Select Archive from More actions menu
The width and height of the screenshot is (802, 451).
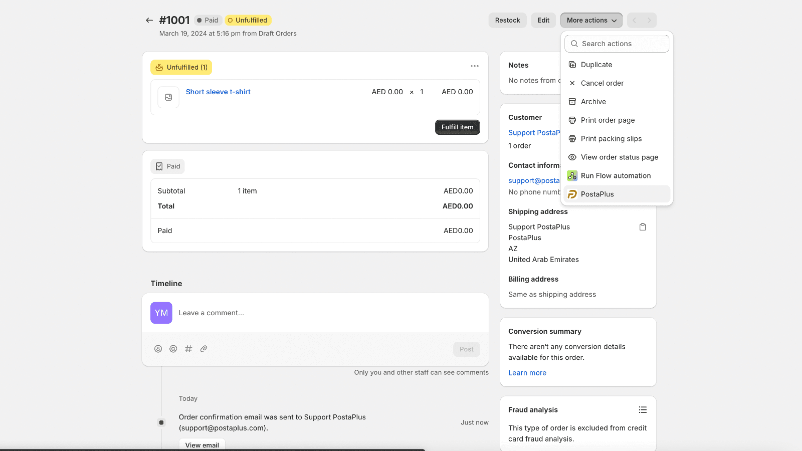(x=593, y=102)
